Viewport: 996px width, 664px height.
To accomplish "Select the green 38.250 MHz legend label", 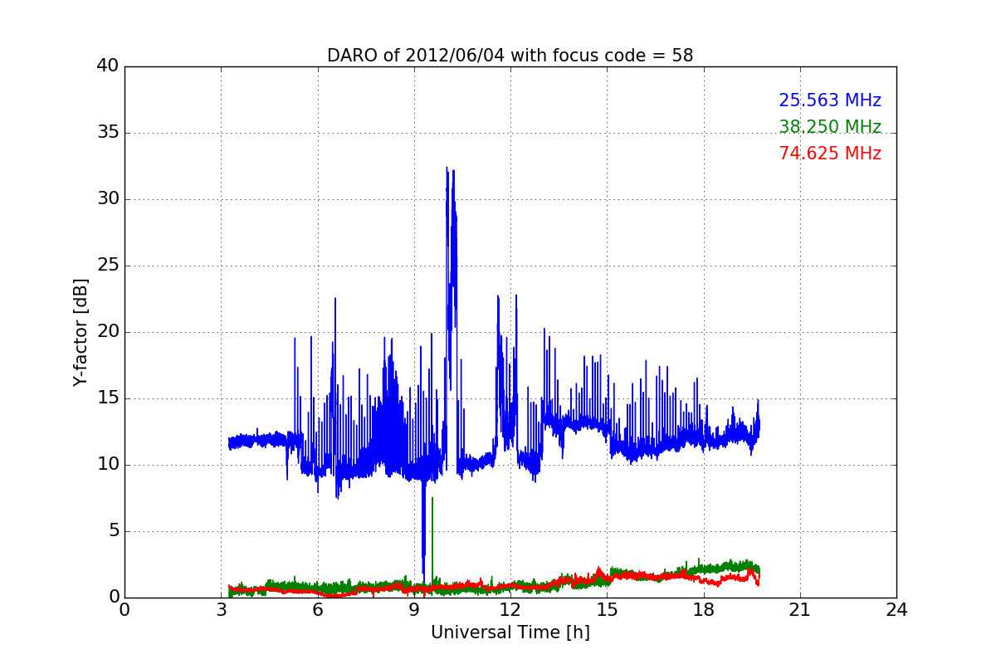I will tap(830, 127).
